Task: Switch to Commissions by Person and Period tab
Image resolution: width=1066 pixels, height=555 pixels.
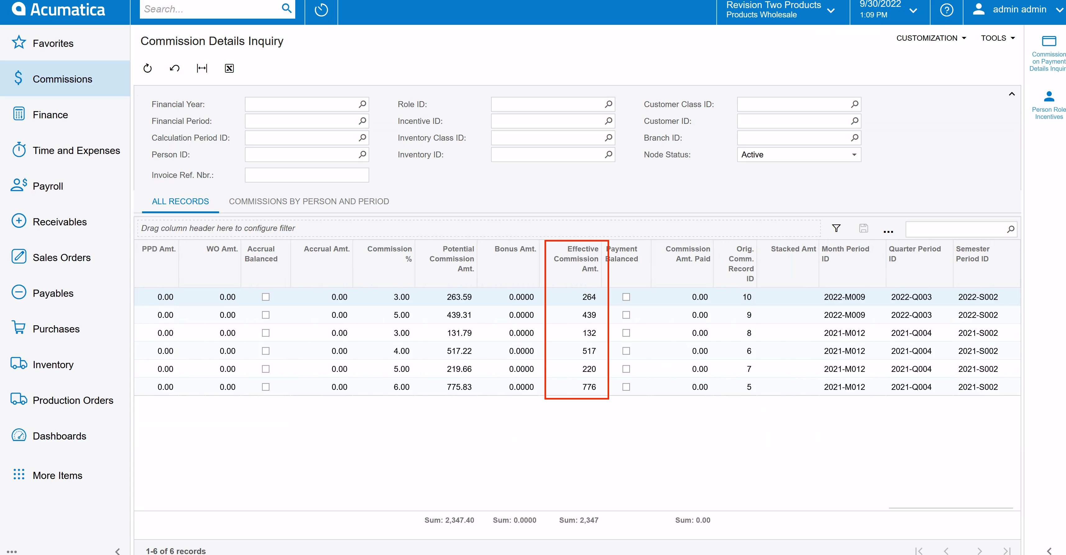Action: [x=309, y=201]
